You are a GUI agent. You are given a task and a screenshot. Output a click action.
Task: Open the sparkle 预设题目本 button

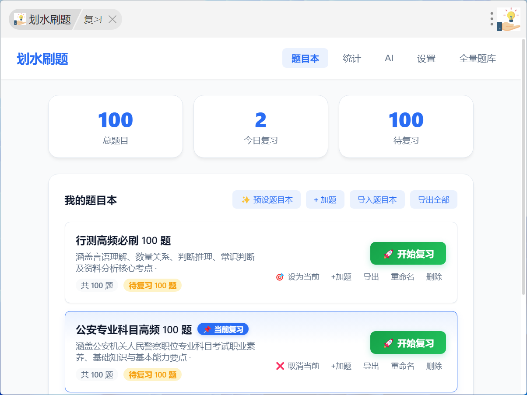(x=267, y=199)
